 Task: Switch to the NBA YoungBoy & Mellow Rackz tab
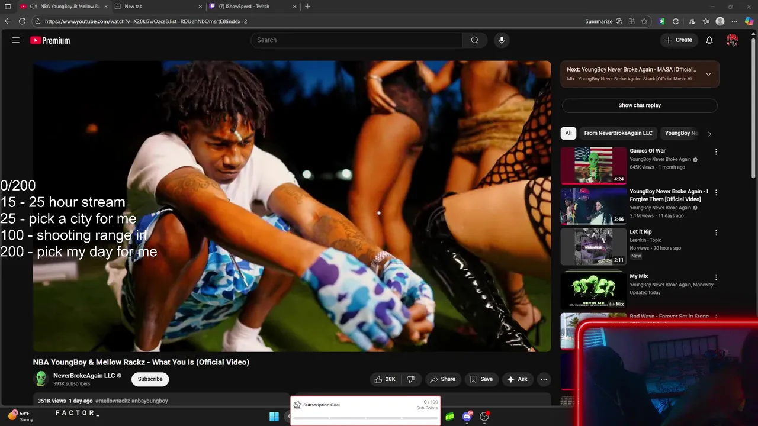click(x=65, y=6)
